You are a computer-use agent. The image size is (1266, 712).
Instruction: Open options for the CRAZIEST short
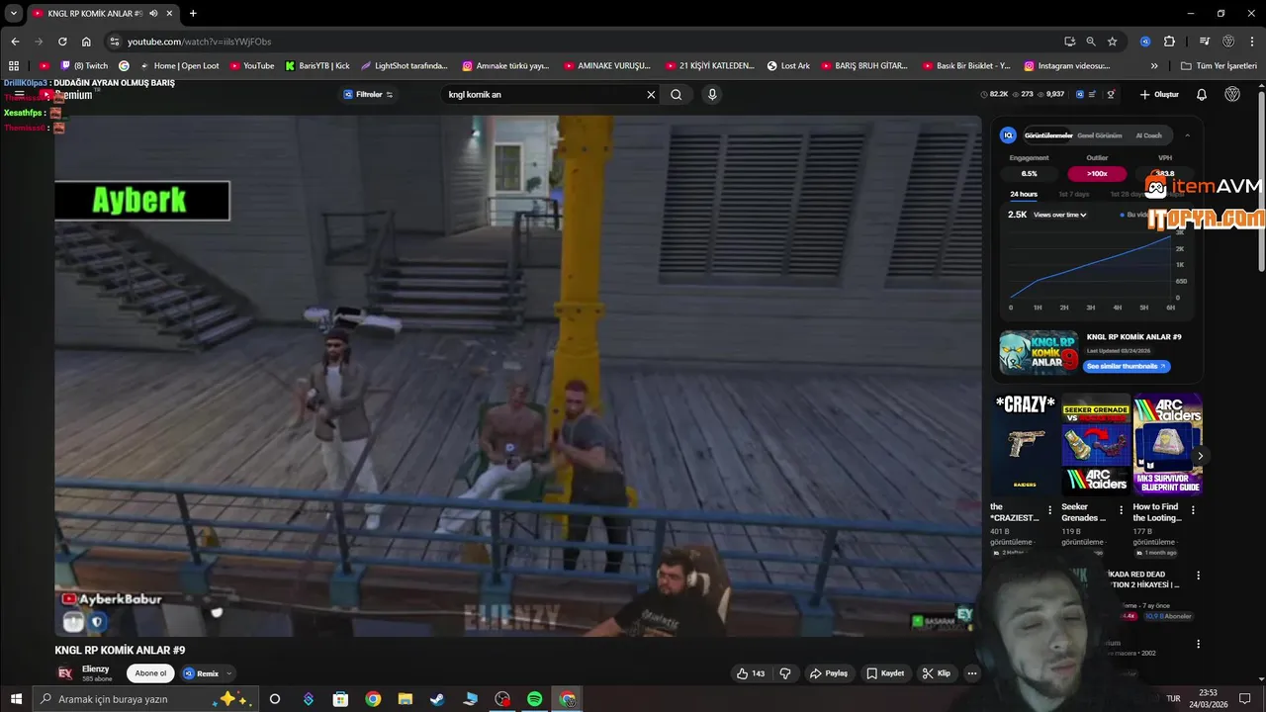pyautogui.click(x=1050, y=510)
